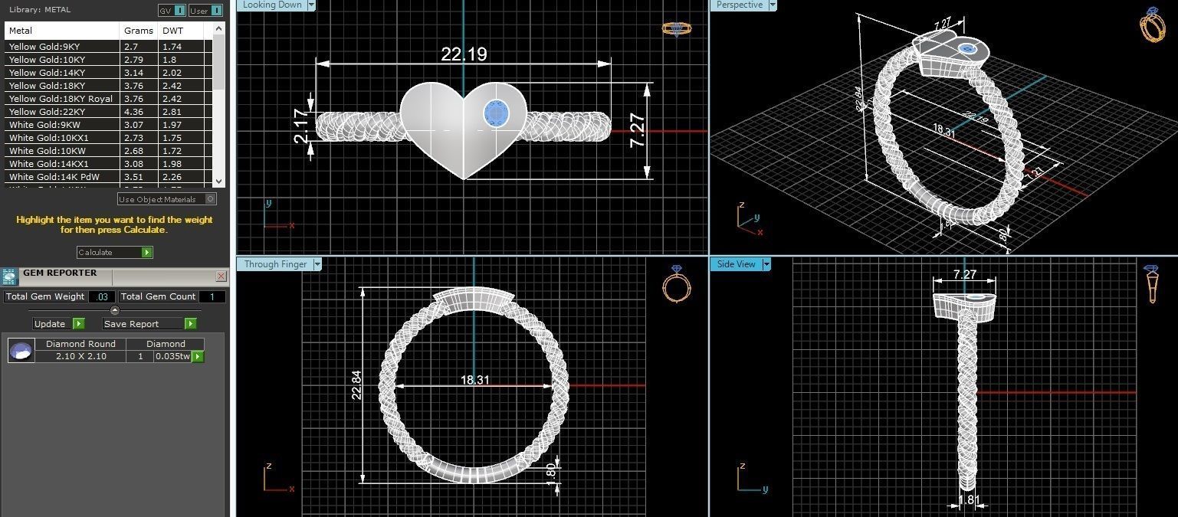Click the Calculate button
1178x517 pixels.
pos(114,252)
